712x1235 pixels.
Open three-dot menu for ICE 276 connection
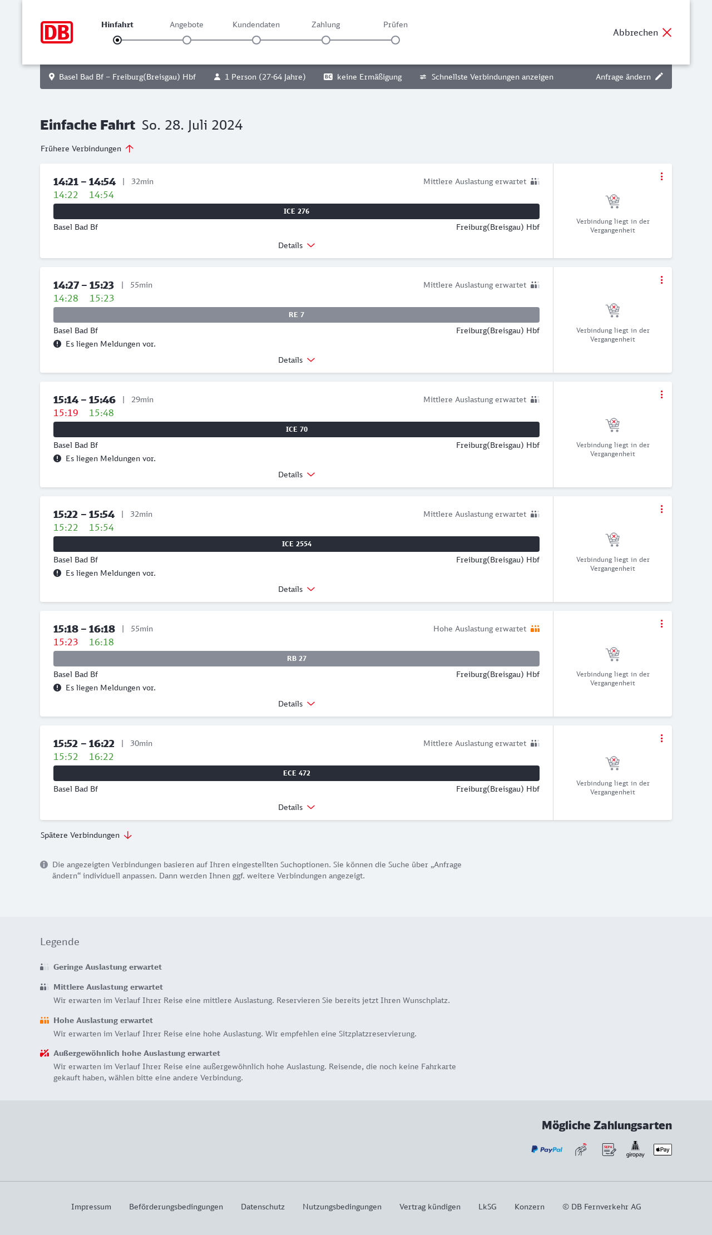coord(661,176)
